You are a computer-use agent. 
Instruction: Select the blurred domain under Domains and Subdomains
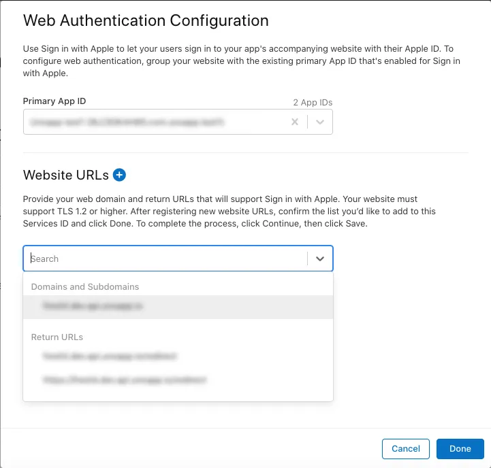(178, 307)
